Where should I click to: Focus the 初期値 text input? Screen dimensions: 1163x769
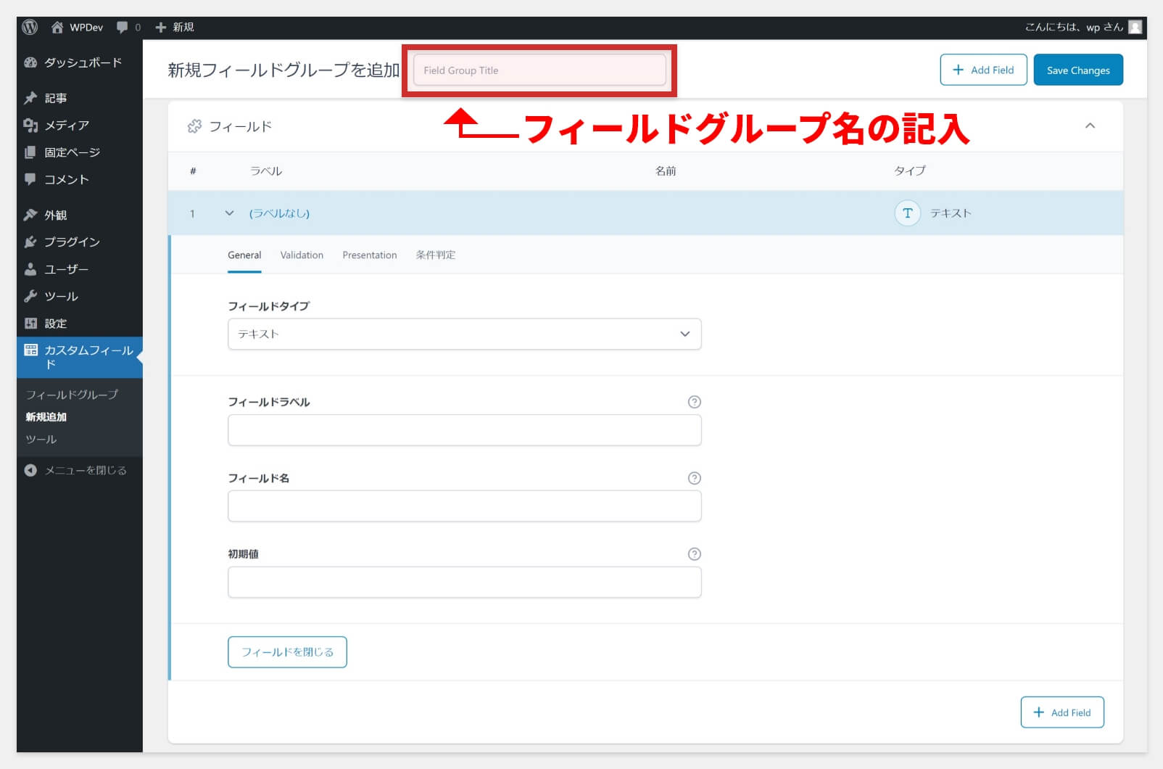pyautogui.click(x=464, y=583)
